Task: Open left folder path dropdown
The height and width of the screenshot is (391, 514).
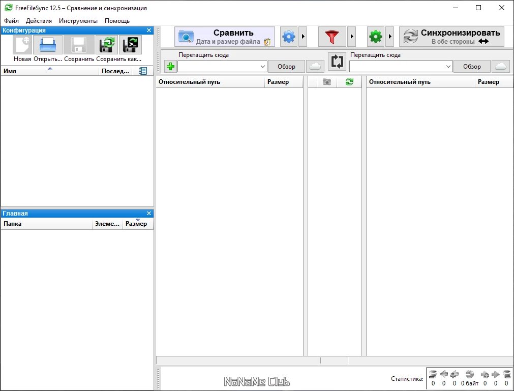Action: tap(262, 67)
